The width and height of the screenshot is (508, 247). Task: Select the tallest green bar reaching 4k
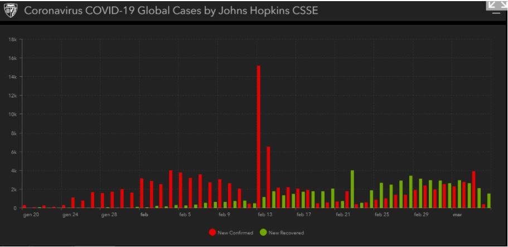[x=352, y=189]
